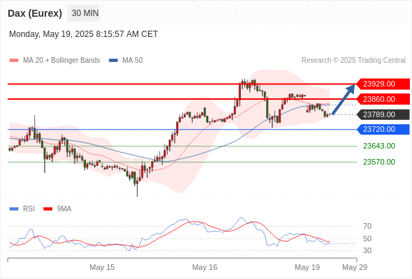Click the RSI 30 axis value
Viewport: 412px width, 279px height.
367,250
